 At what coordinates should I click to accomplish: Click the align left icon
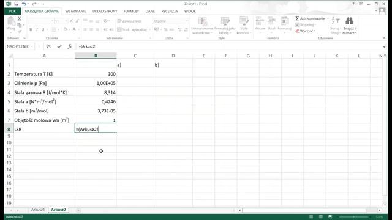click(85, 29)
